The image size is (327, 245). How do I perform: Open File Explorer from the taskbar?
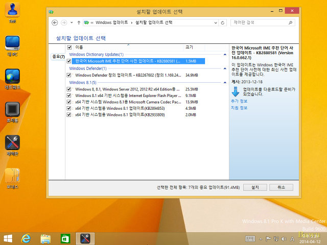point(45,239)
